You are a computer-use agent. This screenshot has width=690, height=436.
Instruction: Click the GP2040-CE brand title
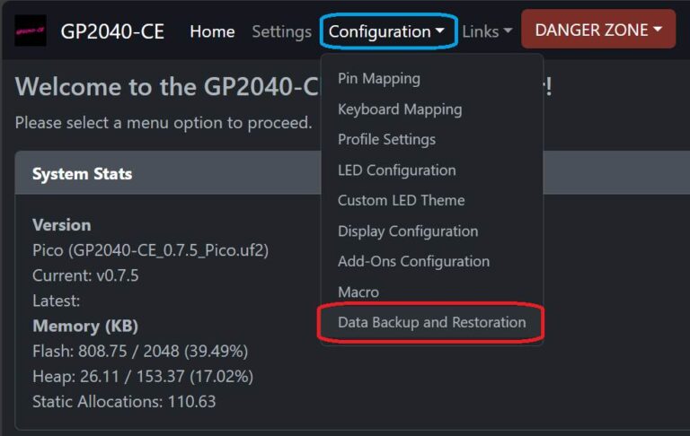point(112,31)
